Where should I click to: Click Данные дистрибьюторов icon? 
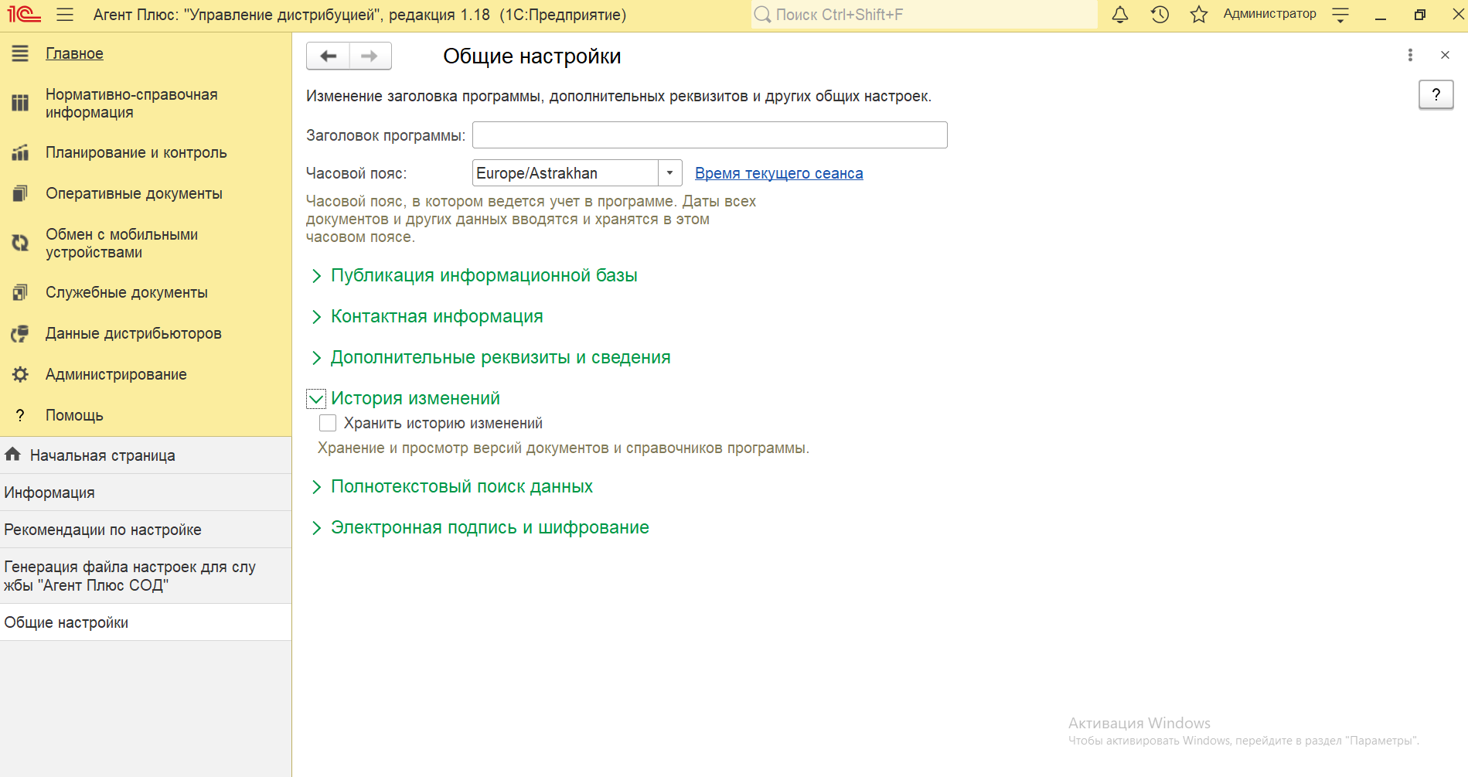click(20, 333)
